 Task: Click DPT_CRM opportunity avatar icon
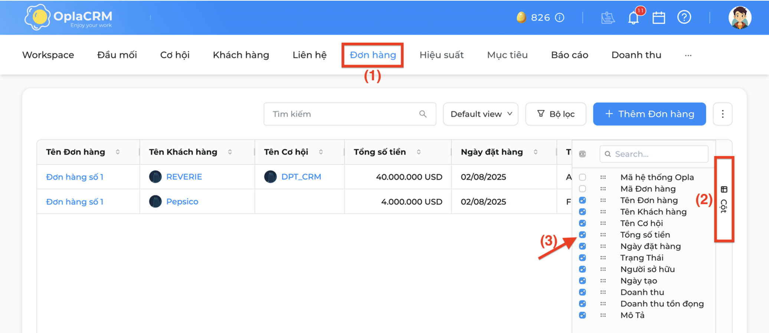point(270,177)
